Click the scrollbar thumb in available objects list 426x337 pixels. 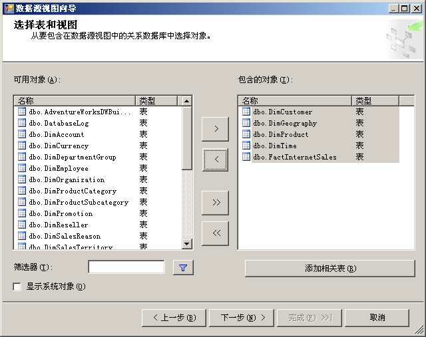186,138
